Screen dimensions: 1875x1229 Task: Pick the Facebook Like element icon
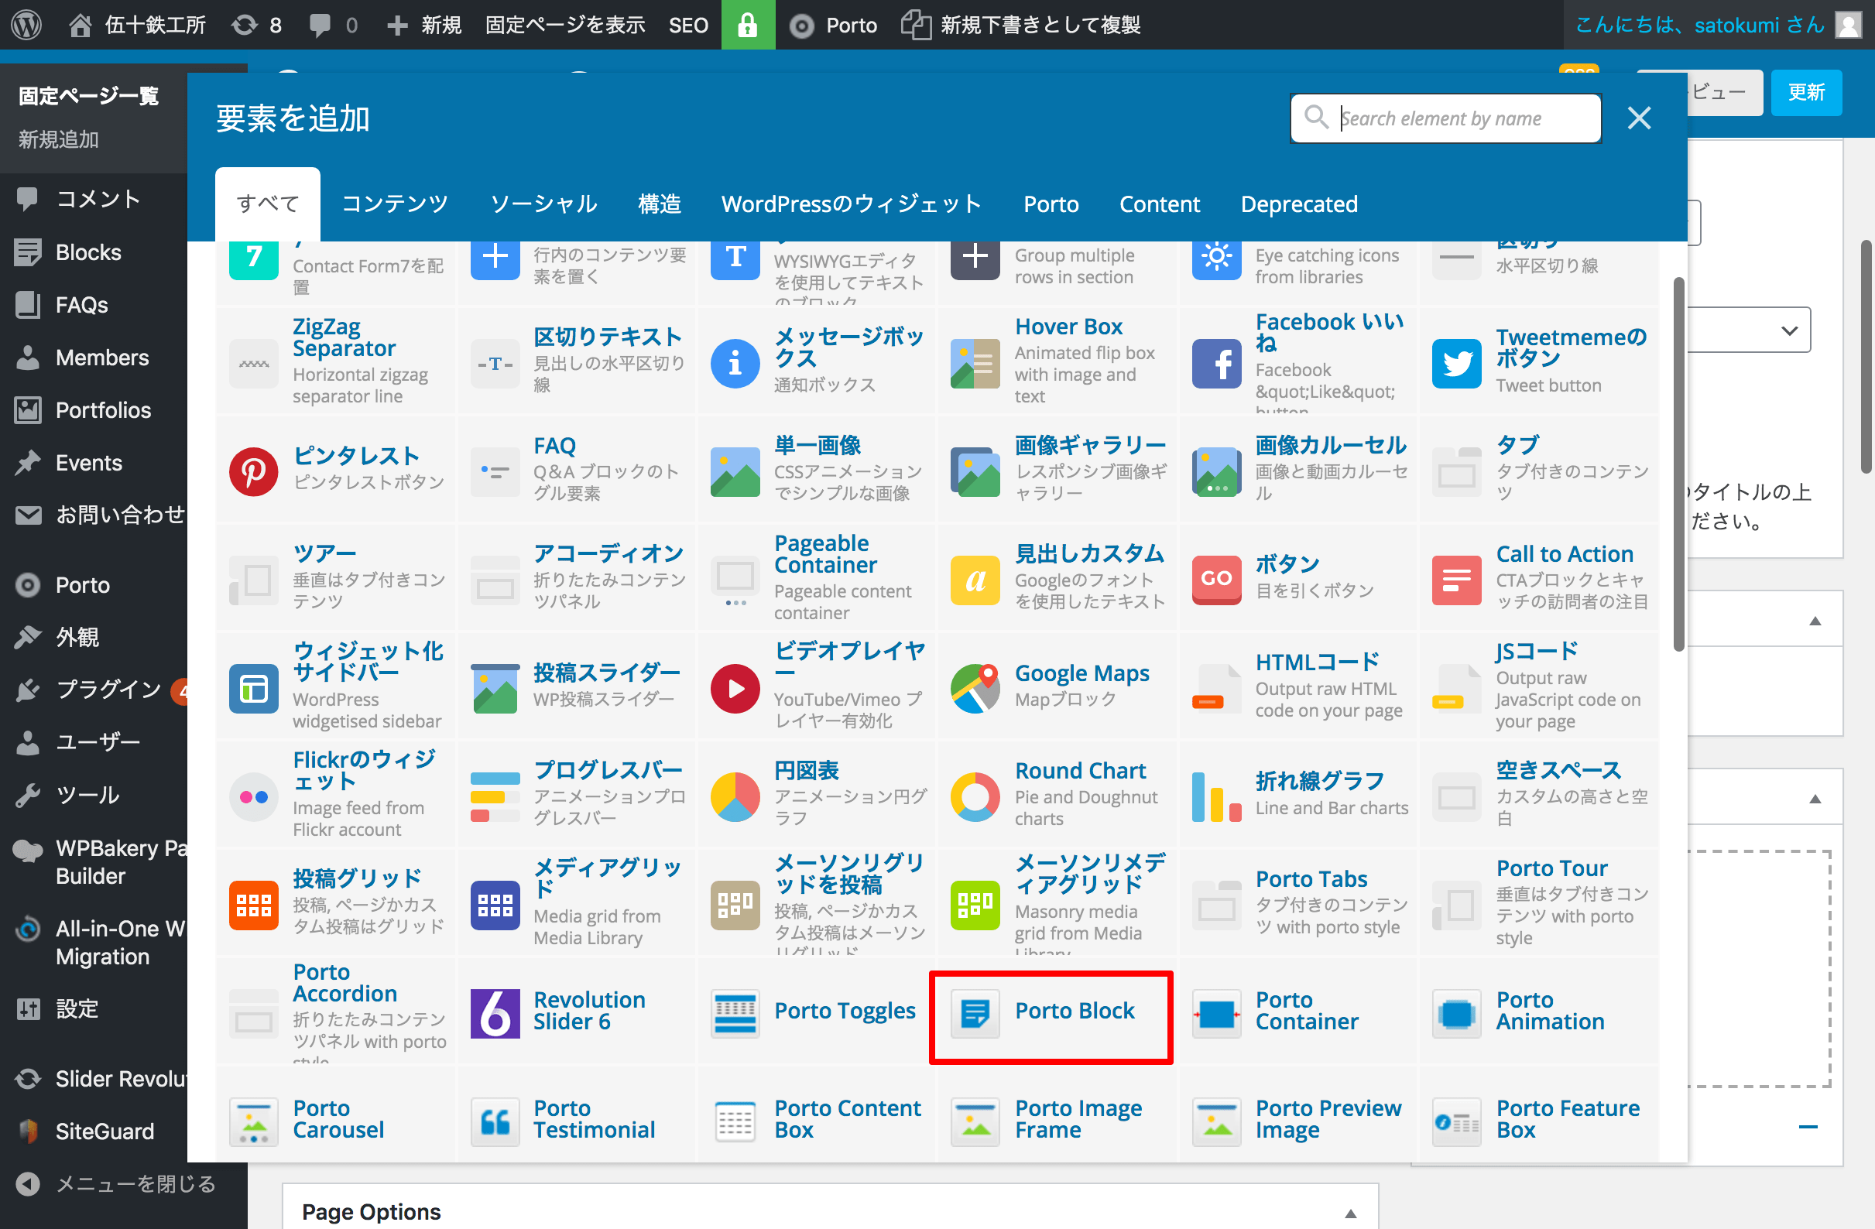(1215, 363)
